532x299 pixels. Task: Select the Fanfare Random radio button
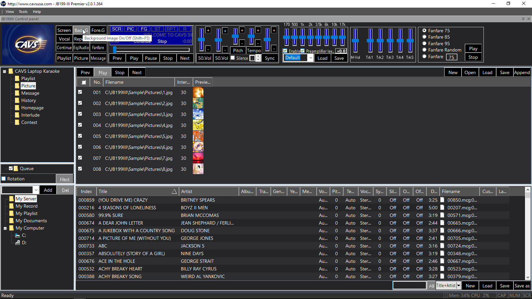pos(424,50)
